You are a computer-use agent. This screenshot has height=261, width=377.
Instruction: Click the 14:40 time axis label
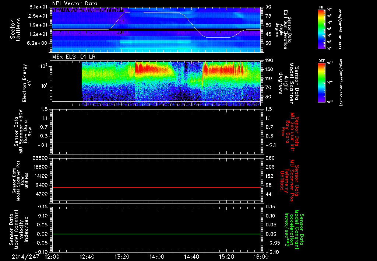tap(191, 257)
